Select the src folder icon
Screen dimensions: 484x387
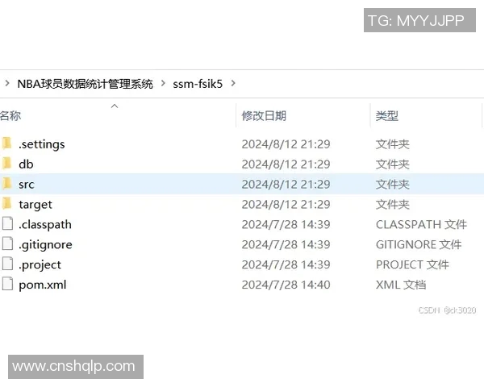(6, 184)
